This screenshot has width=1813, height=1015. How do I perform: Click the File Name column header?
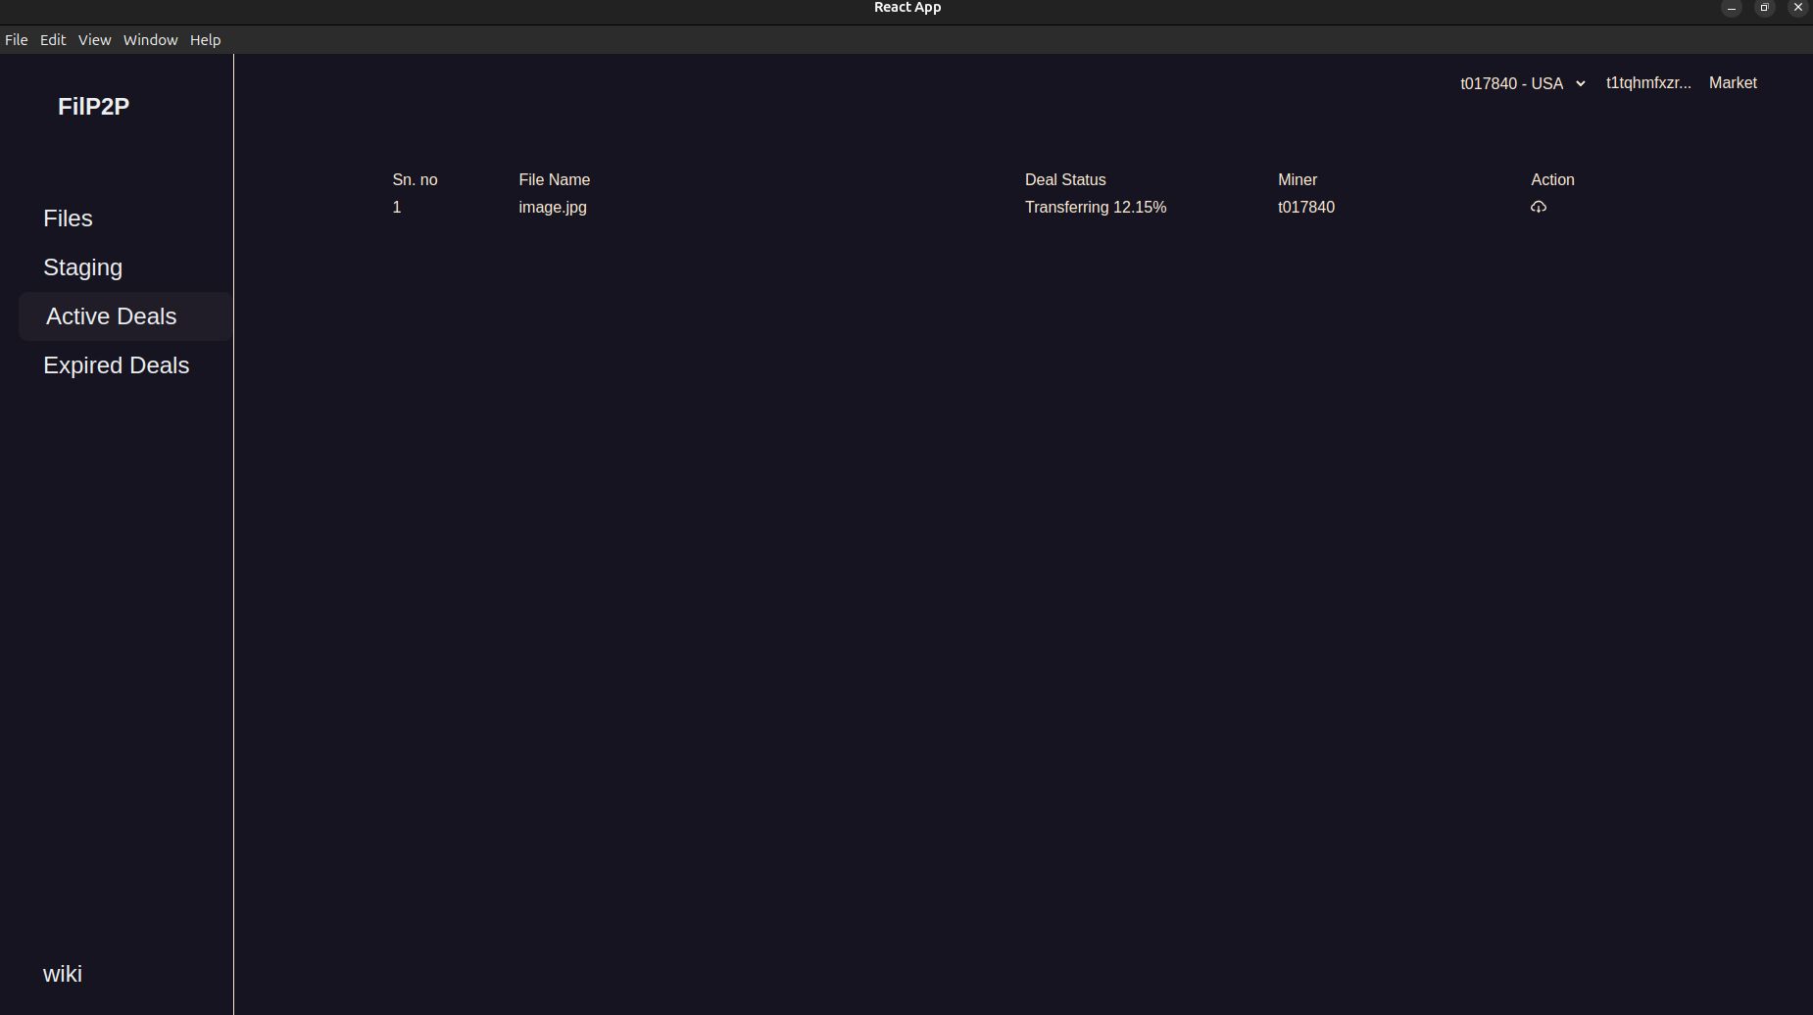555,180
